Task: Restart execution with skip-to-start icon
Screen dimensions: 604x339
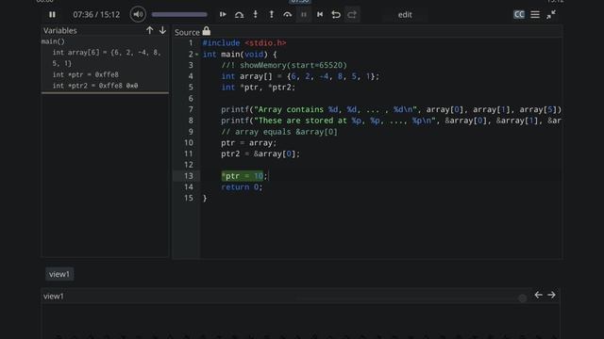Action: [x=320, y=15]
